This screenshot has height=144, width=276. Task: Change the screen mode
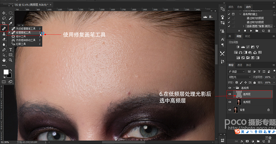(x=11, y=82)
